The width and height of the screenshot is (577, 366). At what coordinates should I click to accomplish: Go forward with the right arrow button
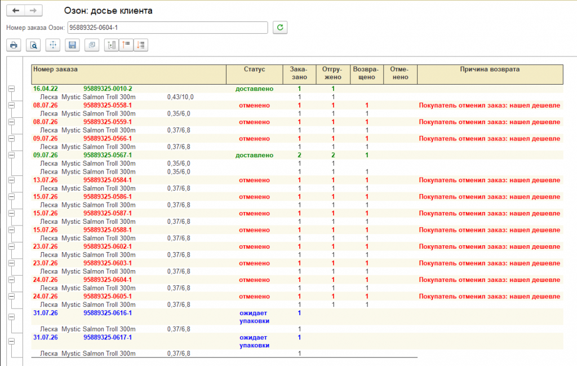(x=33, y=10)
